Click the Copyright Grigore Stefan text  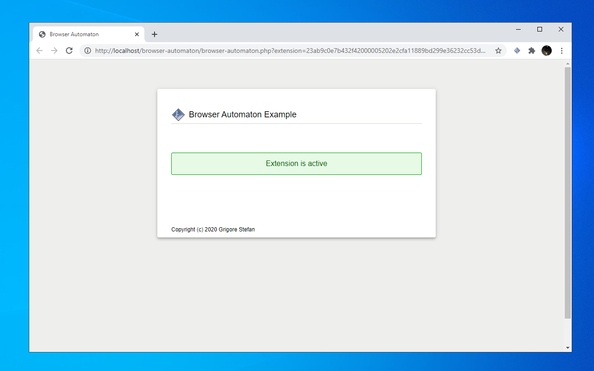[x=213, y=229]
